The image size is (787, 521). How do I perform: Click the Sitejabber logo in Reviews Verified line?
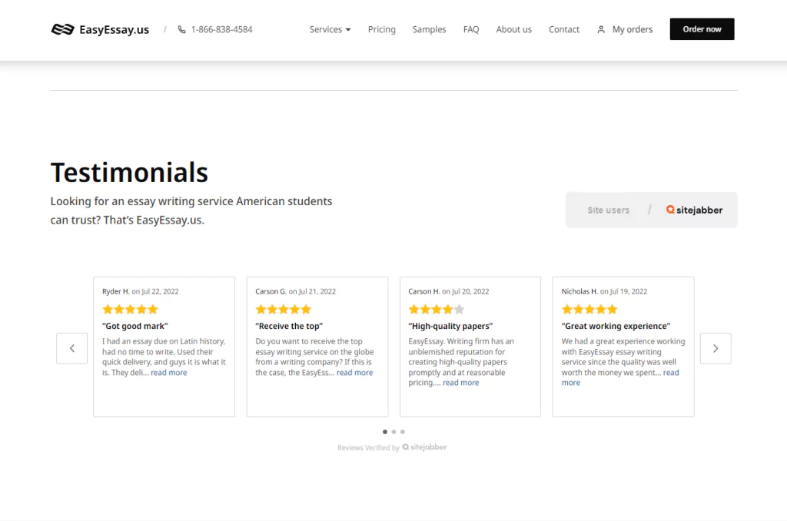424,447
